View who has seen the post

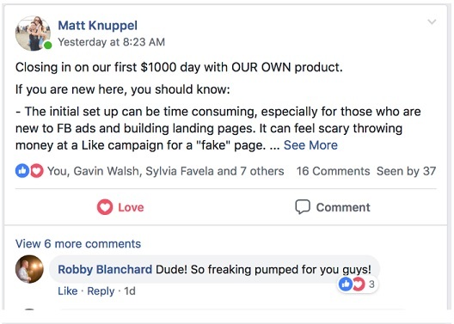click(x=406, y=171)
